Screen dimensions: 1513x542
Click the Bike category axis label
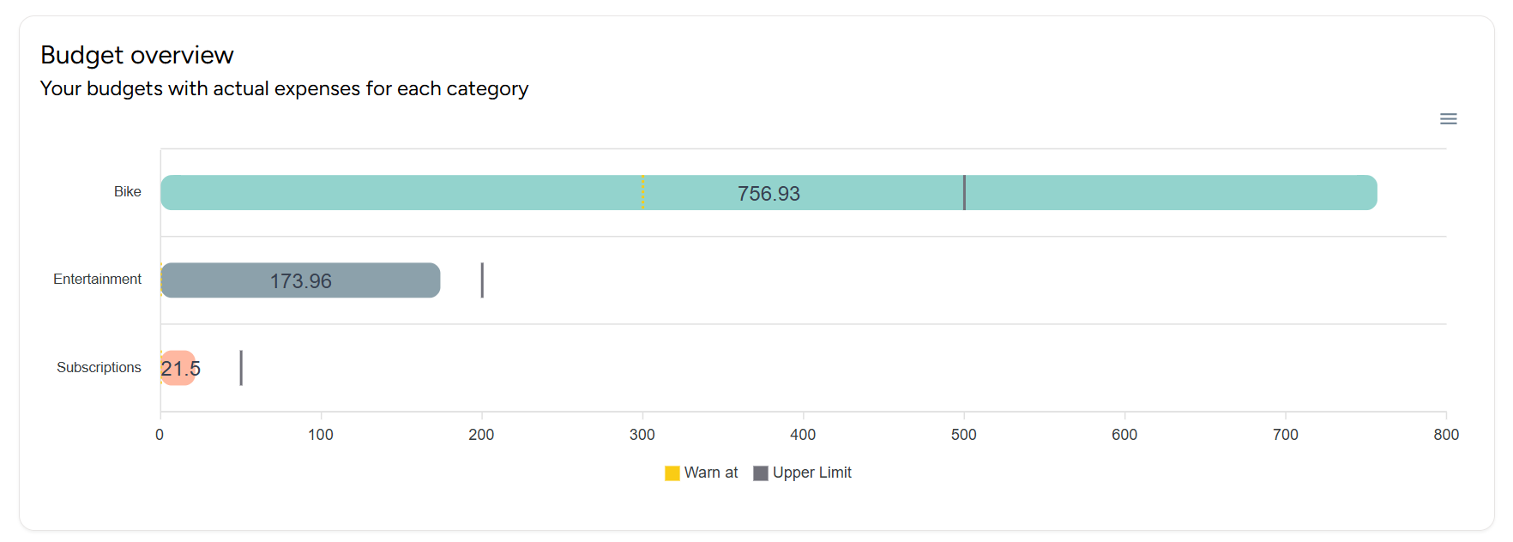click(x=128, y=192)
